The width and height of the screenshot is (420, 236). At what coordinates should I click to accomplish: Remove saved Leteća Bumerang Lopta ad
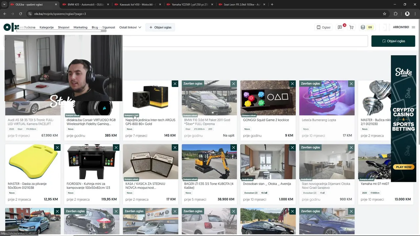[x=351, y=84]
